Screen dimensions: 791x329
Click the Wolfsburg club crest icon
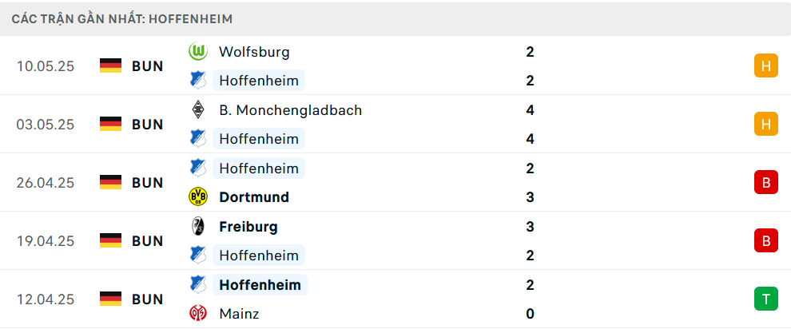coord(197,52)
